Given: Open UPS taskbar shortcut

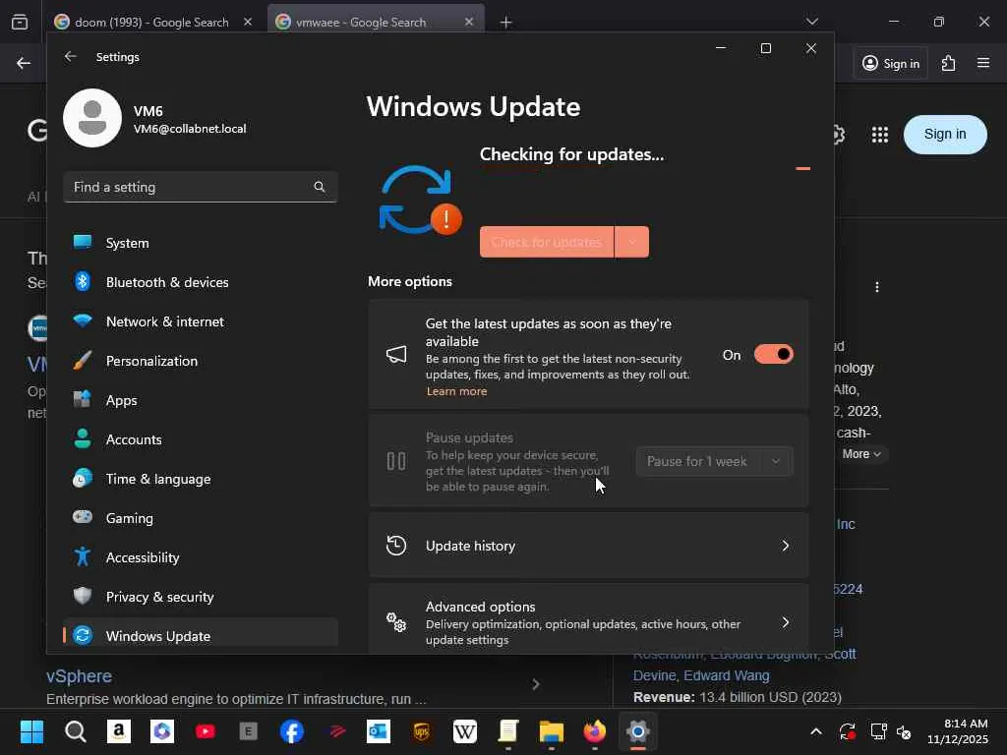Looking at the screenshot, I should pos(421,731).
